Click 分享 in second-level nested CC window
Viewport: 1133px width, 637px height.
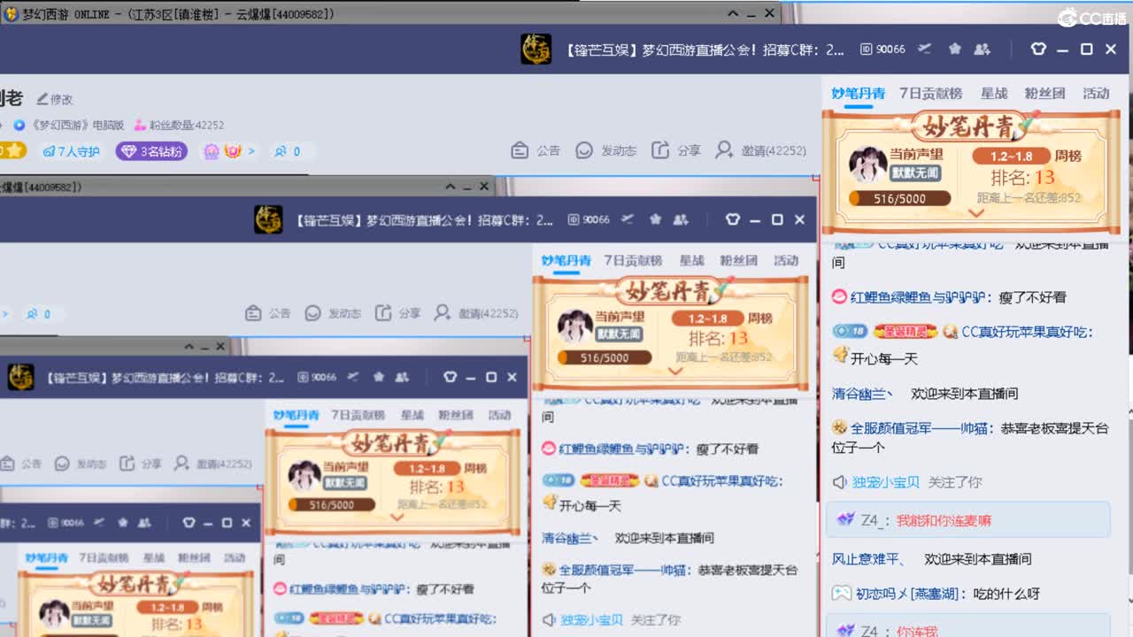click(398, 313)
